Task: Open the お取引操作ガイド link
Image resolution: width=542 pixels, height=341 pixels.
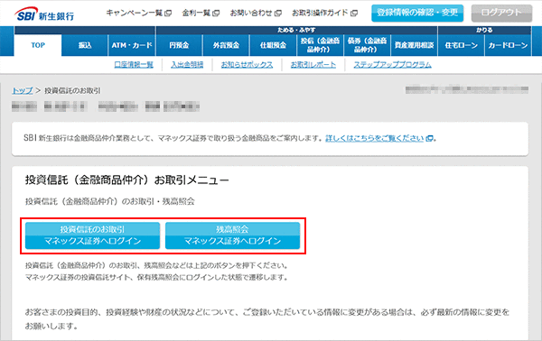Action: [320, 14]
